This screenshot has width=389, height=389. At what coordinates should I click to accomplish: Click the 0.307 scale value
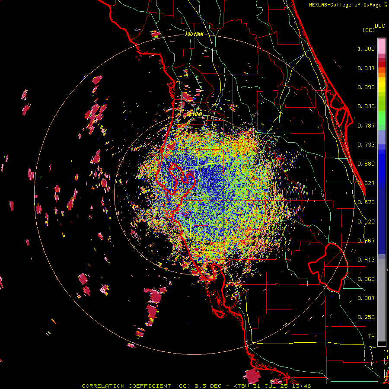pos(366,298)
